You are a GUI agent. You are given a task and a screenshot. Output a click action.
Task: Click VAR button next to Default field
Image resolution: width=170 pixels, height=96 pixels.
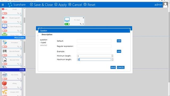[x=119, y=41]
